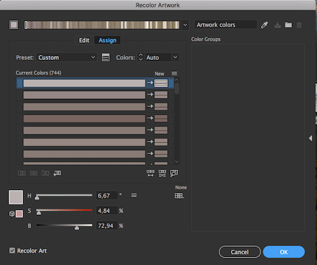This screenshot has height=265, width=317.
Task: Click Randomly change saturation and brightness icon
Action: (x=162, y=173)
